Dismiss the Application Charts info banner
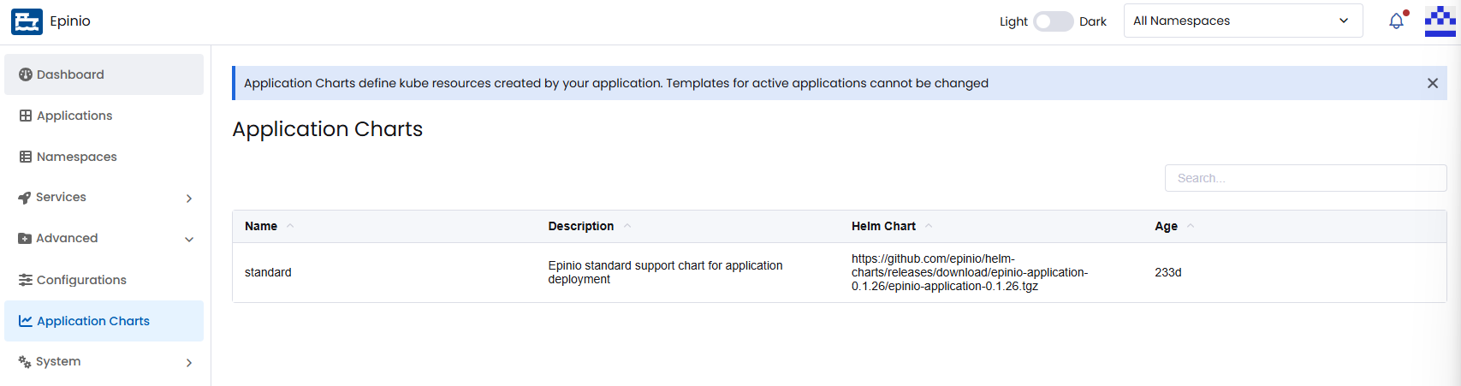Screen dimensions: 1461x386 pyautogui.click(x=1433, y=83)
